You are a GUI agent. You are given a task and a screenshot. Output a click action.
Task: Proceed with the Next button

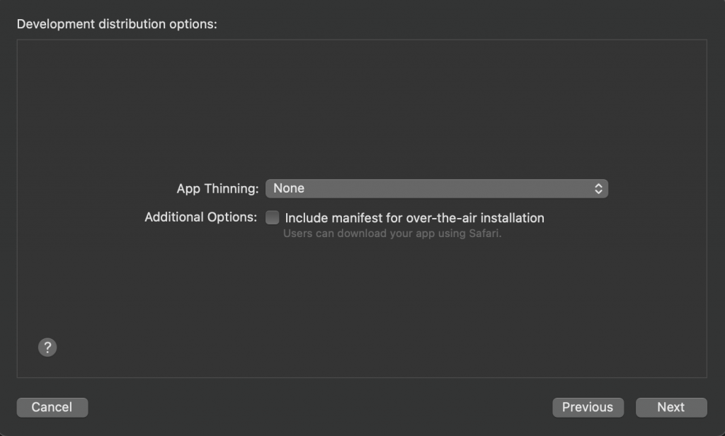(670, 407)
